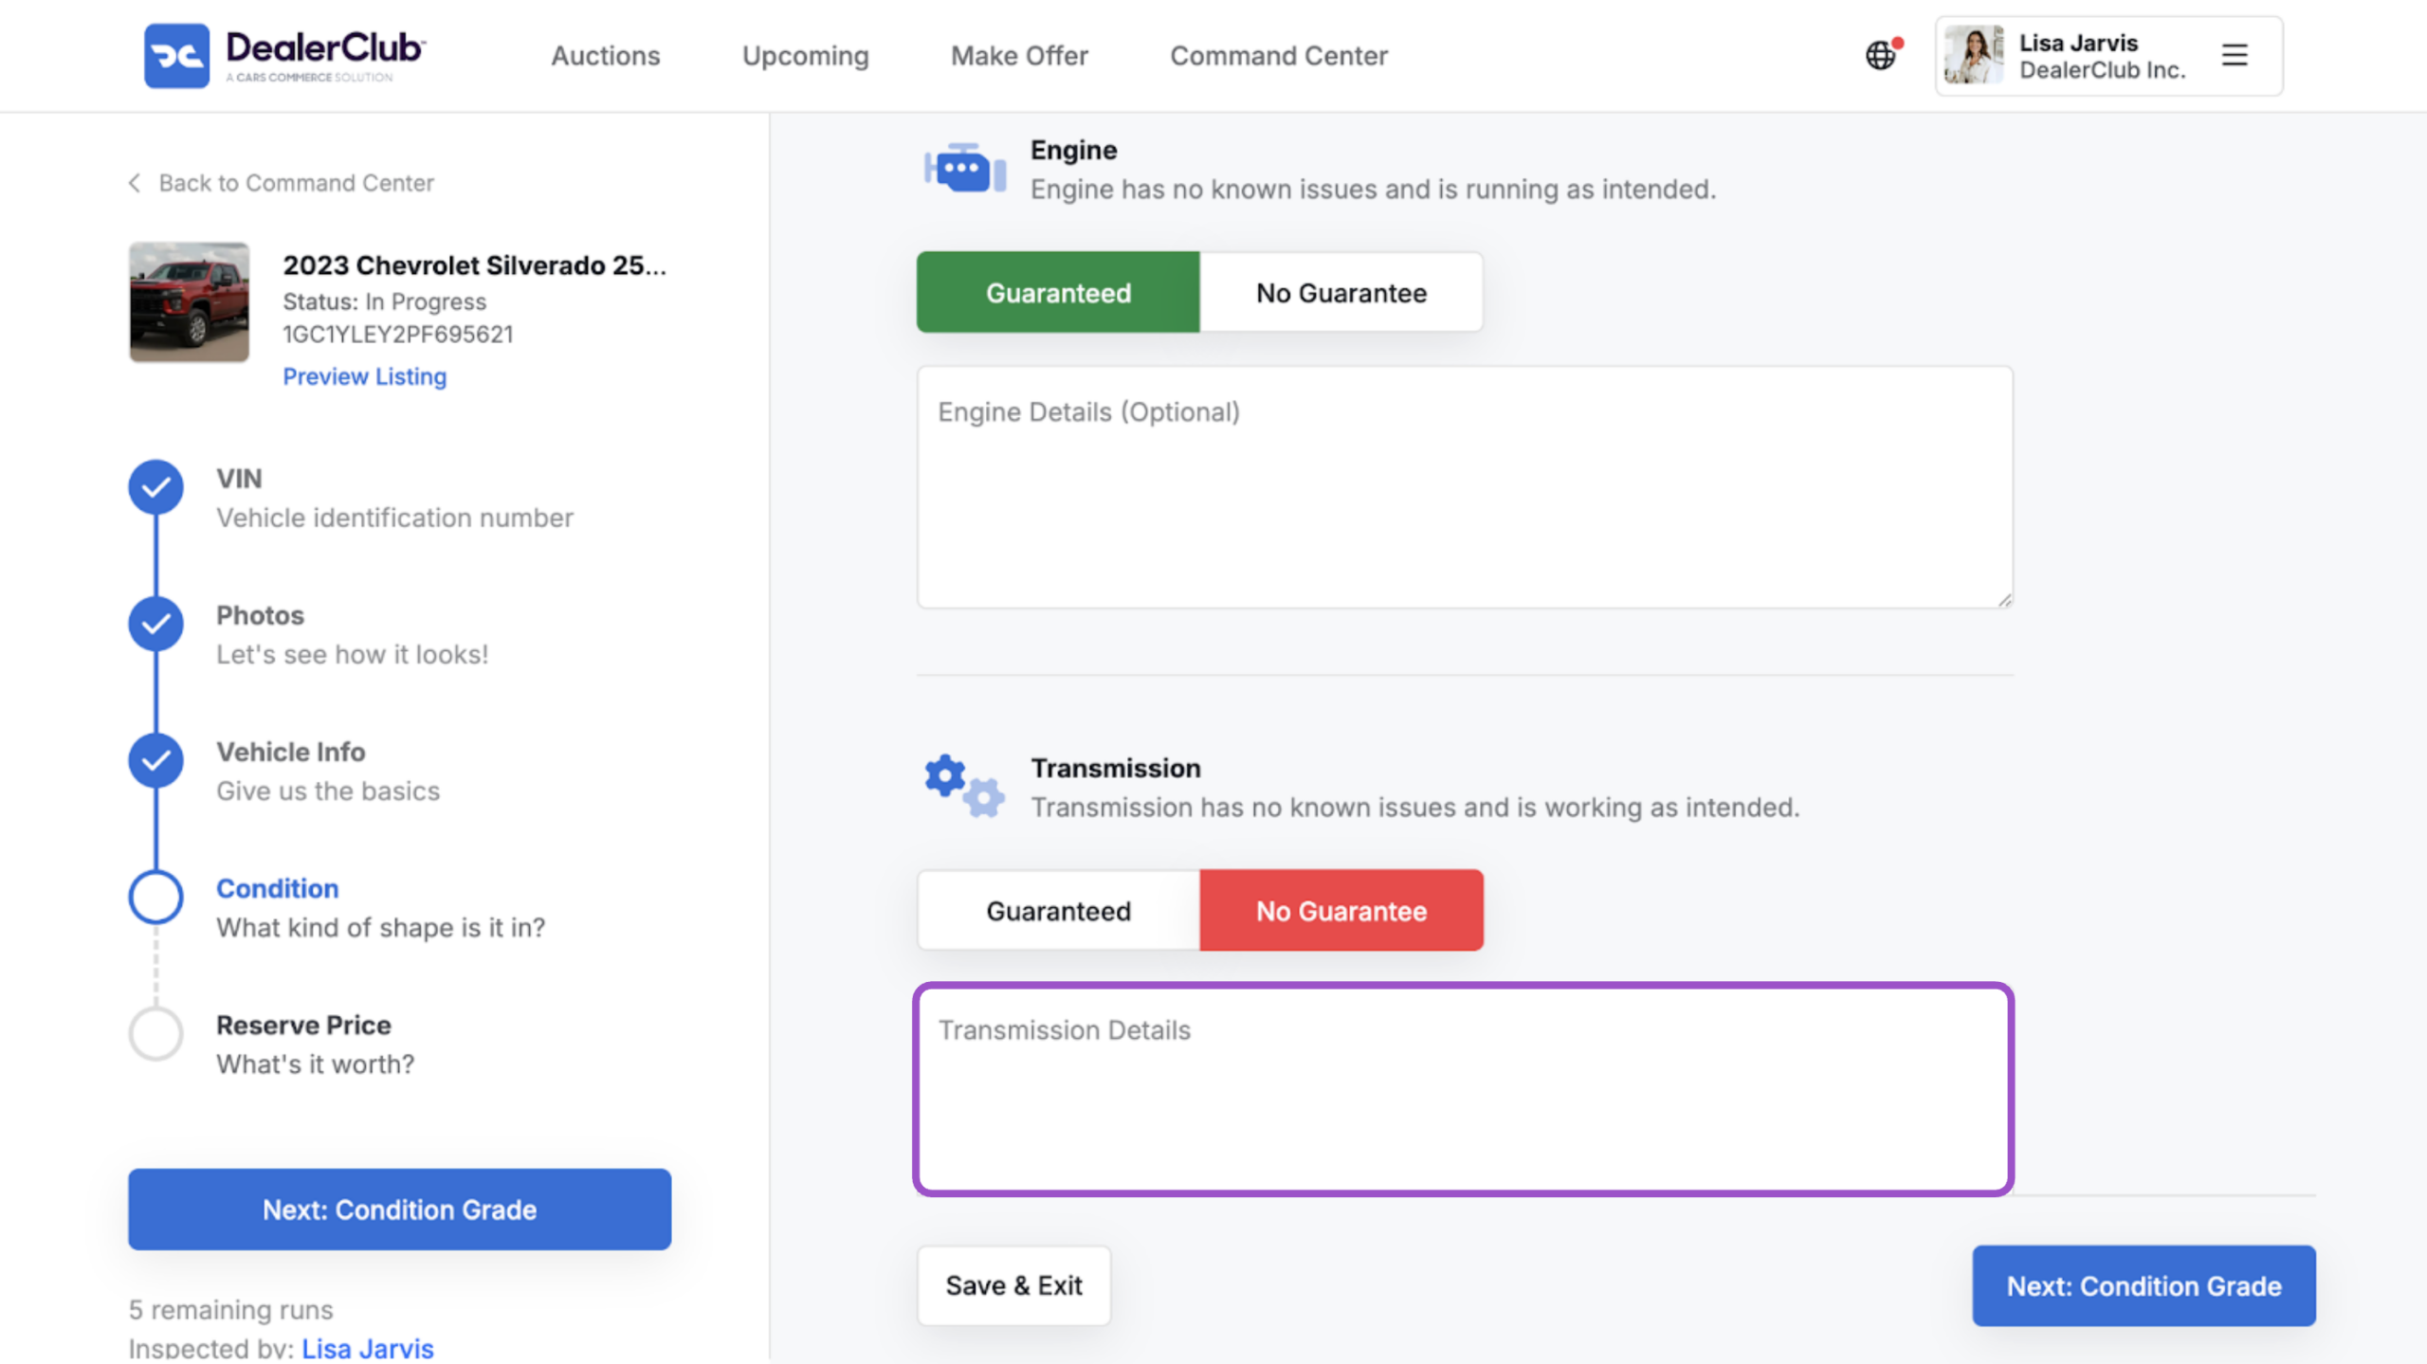This screenshot has width=2427, height=1364.
Task: Click the DealerClub logo icon
Action: 176,56
